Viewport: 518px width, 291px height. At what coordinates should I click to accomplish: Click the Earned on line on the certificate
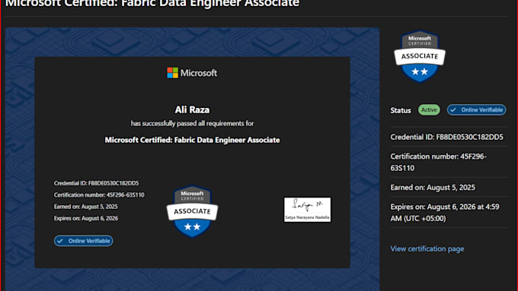tap(85, 207)
